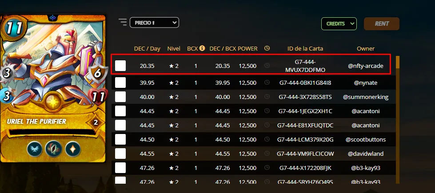Viewport: 435px width, 193px height.
Task: Click the health heart 11 stat icon
Action: click(98, 97)
